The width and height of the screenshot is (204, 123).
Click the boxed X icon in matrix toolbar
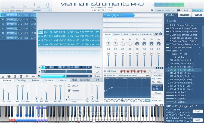click(15, 76)
